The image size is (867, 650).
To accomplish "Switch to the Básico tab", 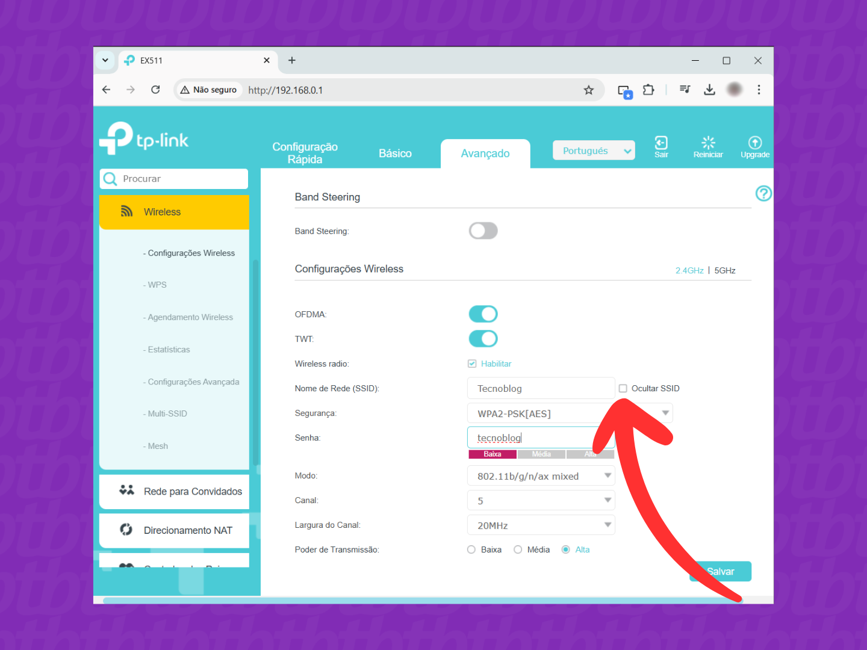I will [395, 153].
